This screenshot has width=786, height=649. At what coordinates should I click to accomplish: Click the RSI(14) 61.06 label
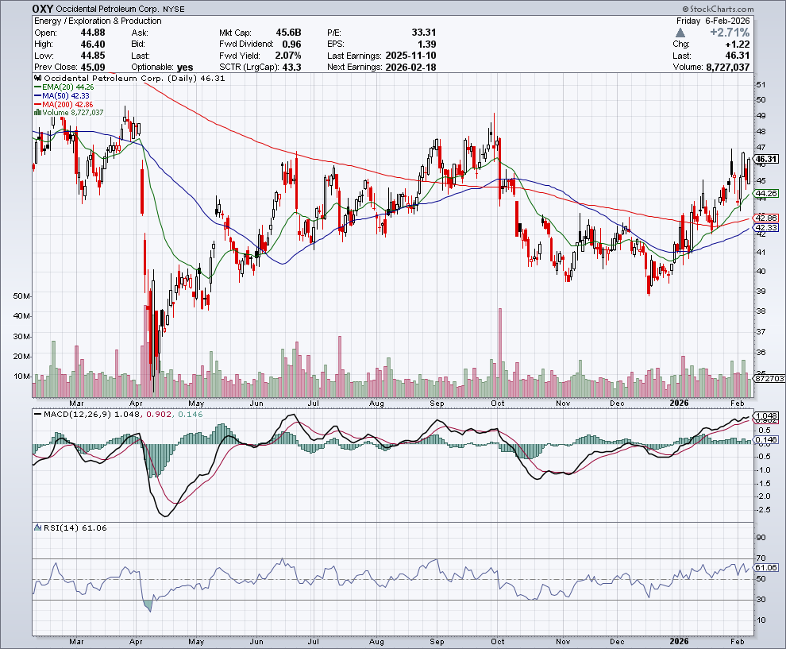click(75, 527)
